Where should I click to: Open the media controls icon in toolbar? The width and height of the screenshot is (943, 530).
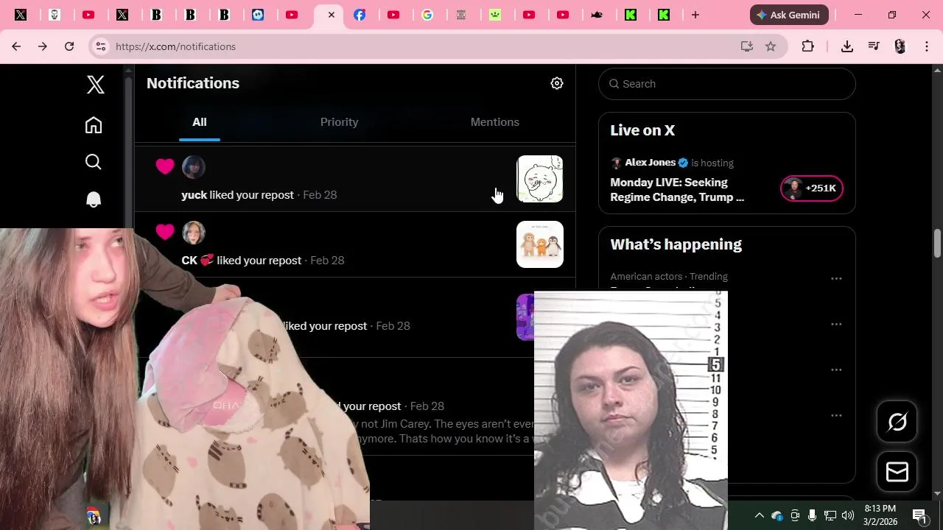pyautogui.click(x=874, y=46)
